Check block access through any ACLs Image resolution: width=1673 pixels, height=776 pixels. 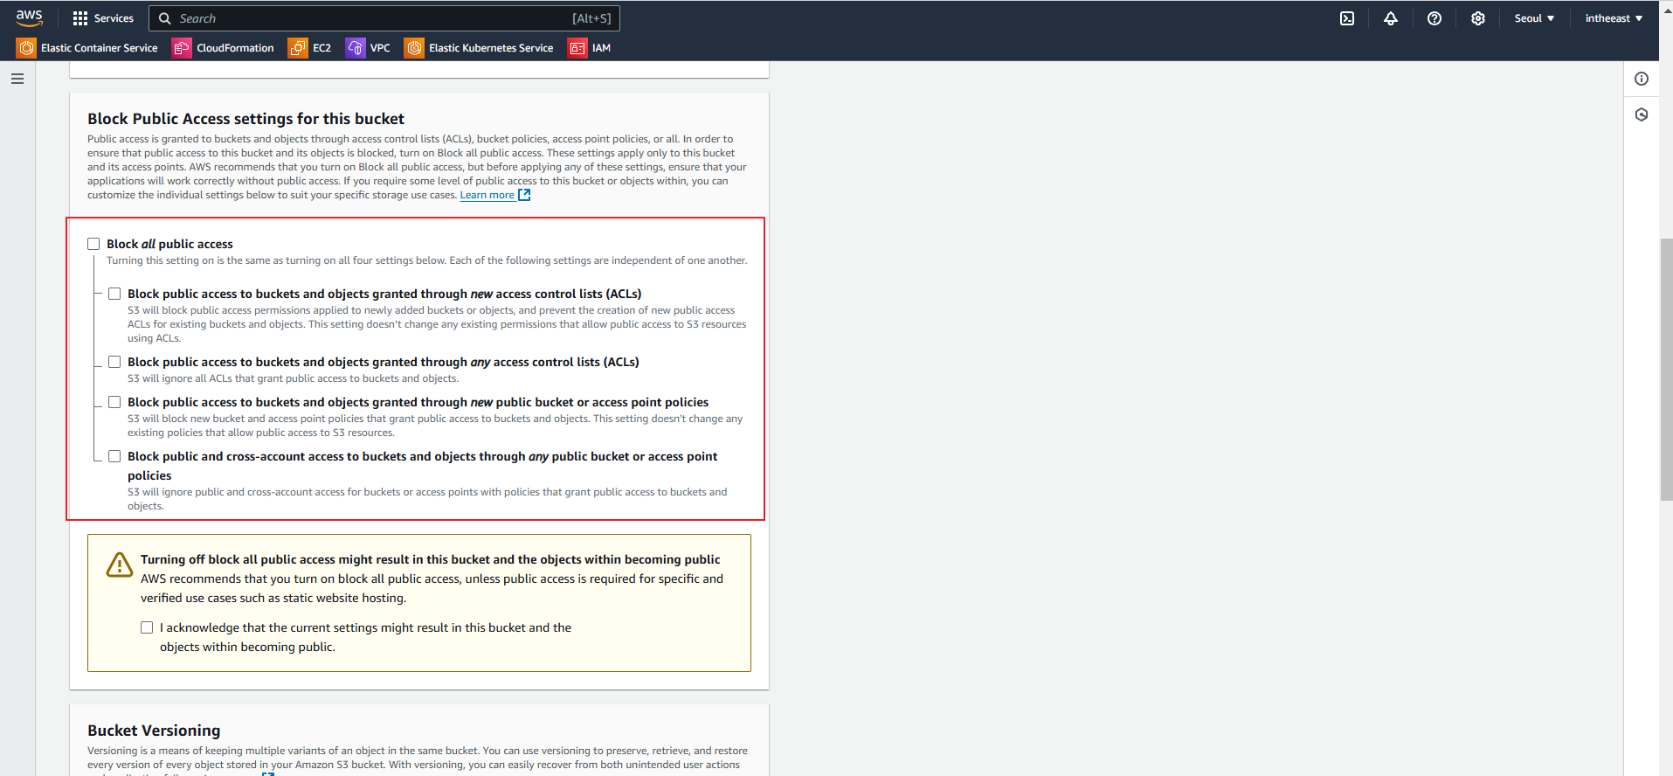(x=114, y=362)
